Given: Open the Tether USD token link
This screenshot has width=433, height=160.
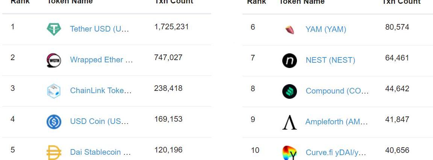Looking at the screenshot, I should coord(100,29).
